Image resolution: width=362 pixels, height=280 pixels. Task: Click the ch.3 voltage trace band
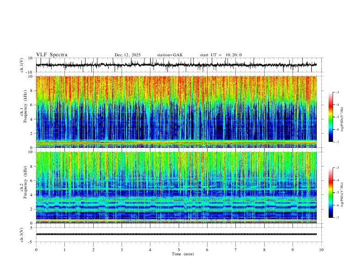pyautogui.click(x=176, y=234)
